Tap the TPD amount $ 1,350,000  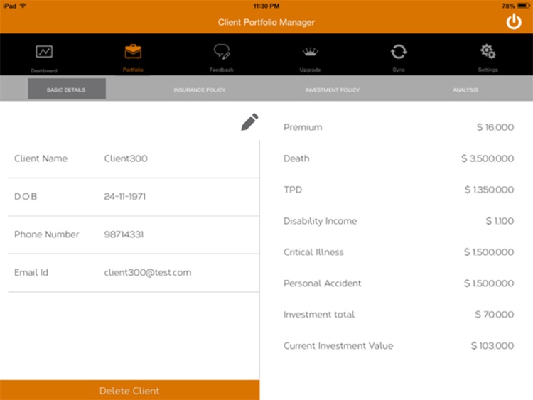(x=489, y=190)
